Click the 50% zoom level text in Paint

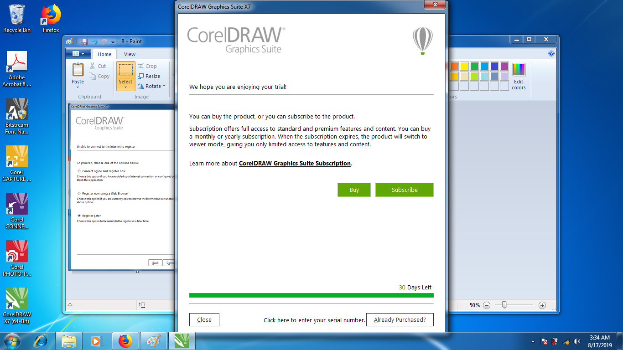pos(474,305)
